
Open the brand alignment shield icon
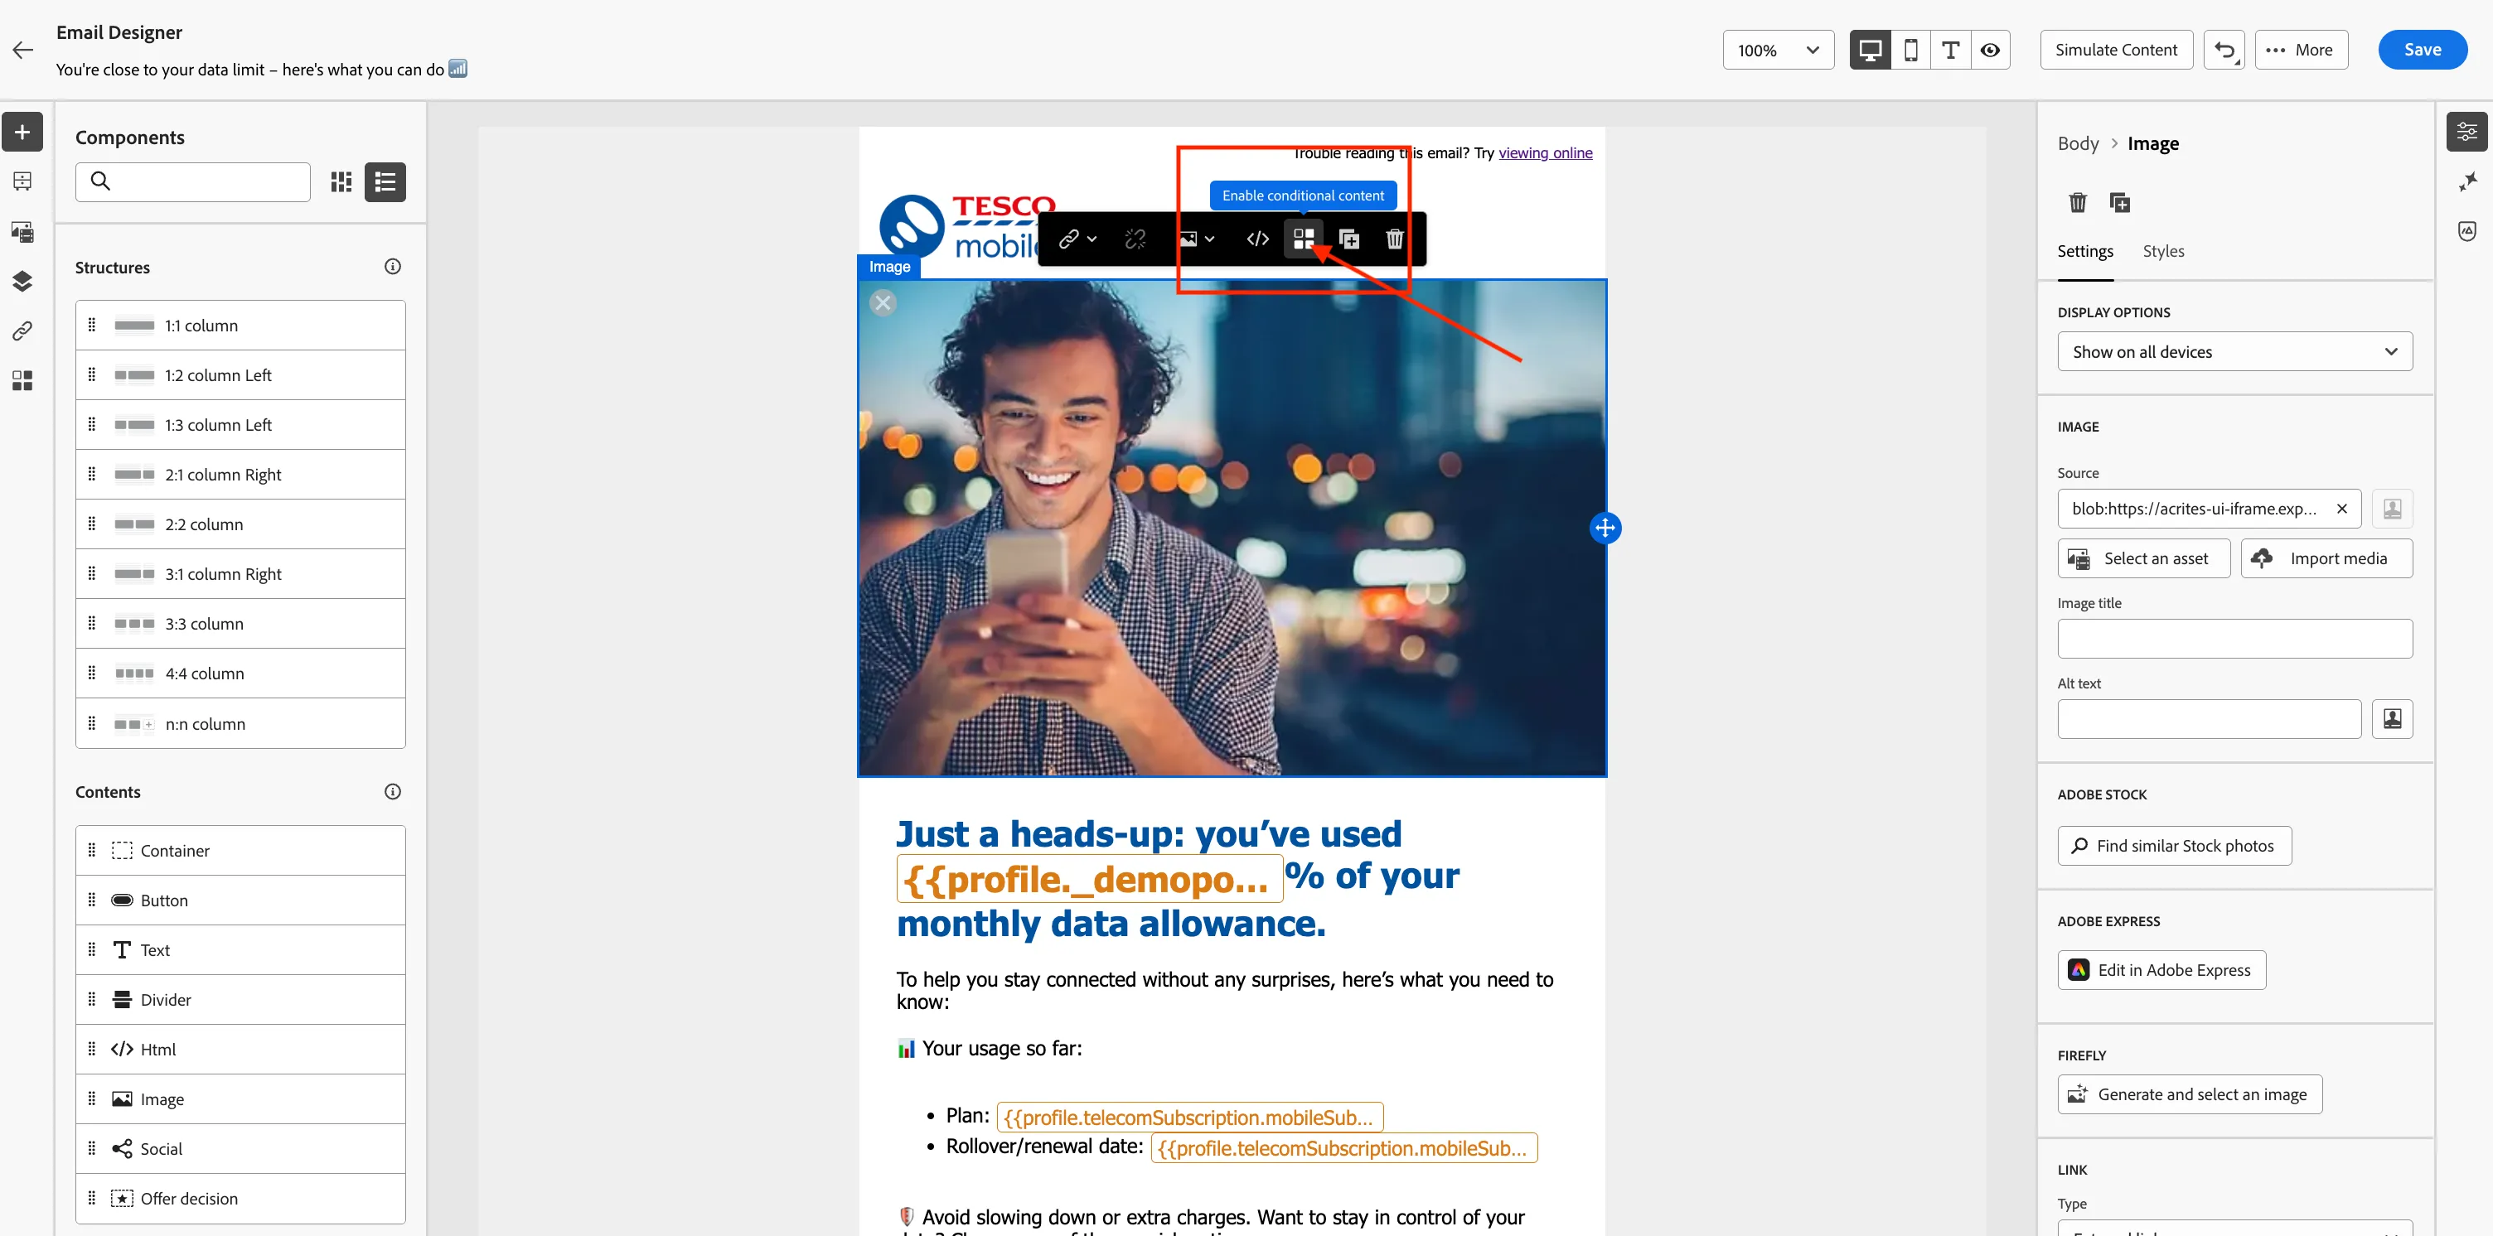click(x=2466, y=231)
